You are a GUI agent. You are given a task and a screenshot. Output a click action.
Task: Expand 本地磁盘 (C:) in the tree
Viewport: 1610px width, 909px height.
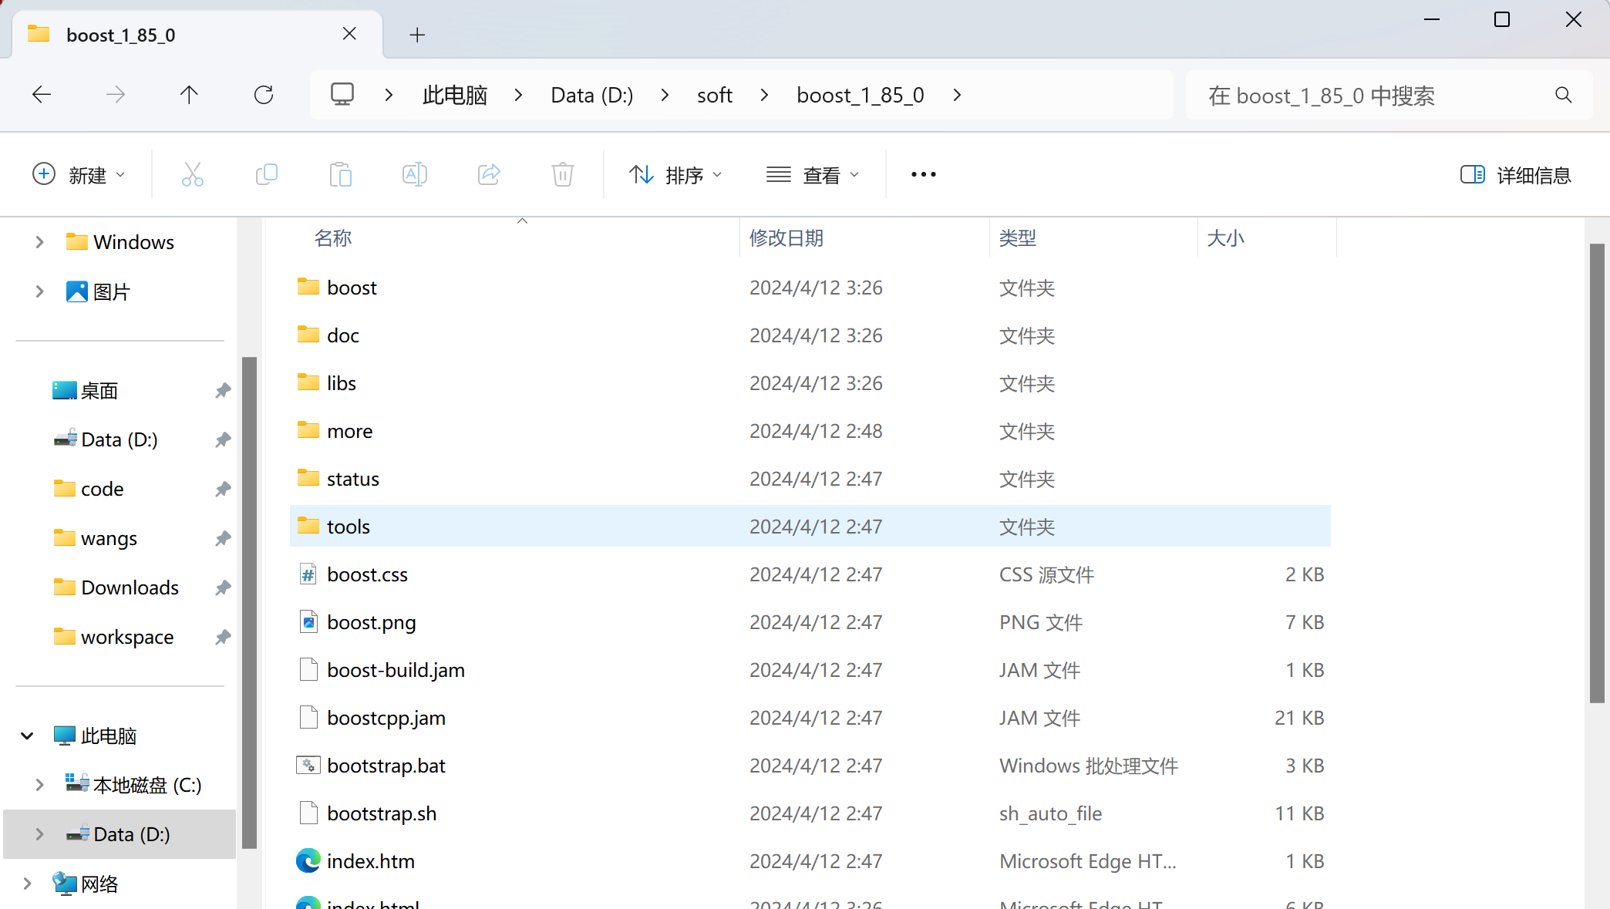39,785
